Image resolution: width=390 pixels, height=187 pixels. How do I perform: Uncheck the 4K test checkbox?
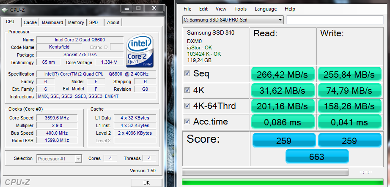pos(187,89)
